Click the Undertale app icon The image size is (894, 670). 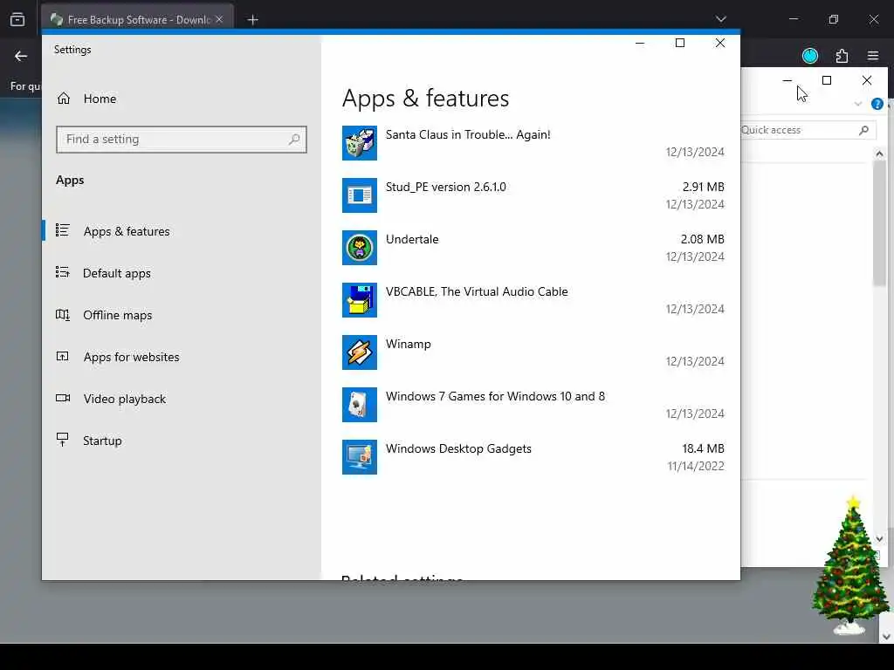coord(359,248)
